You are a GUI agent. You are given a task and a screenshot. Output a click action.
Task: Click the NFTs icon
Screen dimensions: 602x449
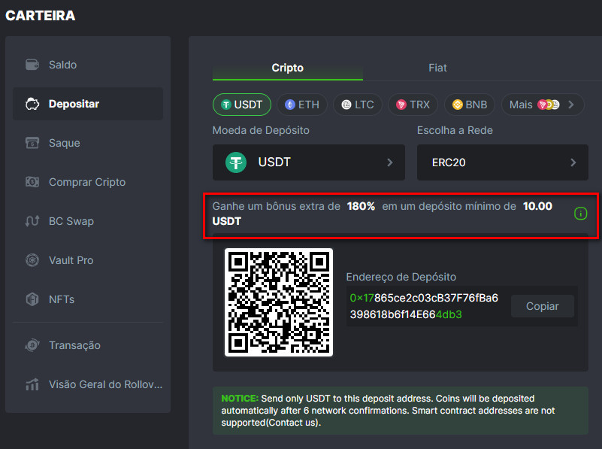pyautogui.click(x=32, y=299)
